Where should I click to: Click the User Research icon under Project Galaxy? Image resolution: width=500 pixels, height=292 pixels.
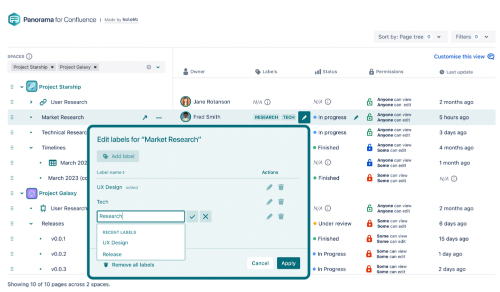click(43, 208)
